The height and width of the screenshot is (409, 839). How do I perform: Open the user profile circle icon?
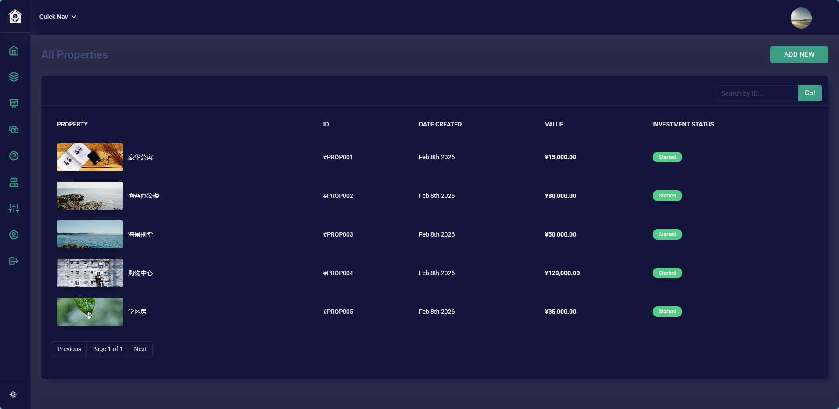14,235
